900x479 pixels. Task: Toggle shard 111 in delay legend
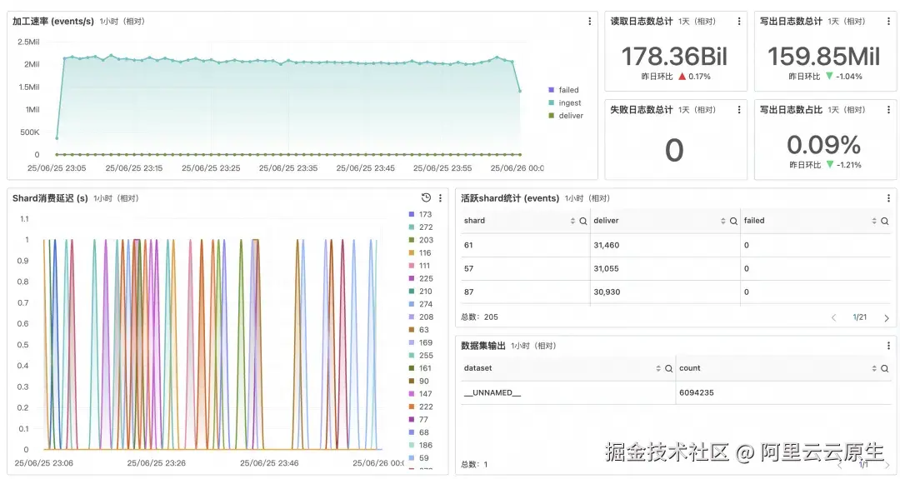(419, 266)
